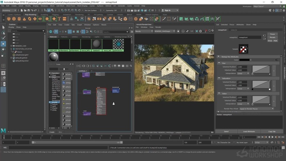The height and width of the screenshot is (161, 286).
Task: Click the Redo arrow icon
Action: tap(36, 11)
